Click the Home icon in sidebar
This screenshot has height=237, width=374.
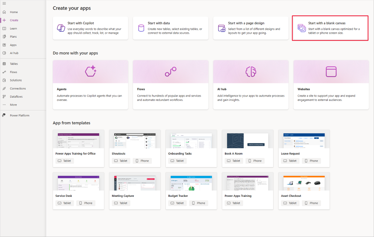[x=4, y=12]
